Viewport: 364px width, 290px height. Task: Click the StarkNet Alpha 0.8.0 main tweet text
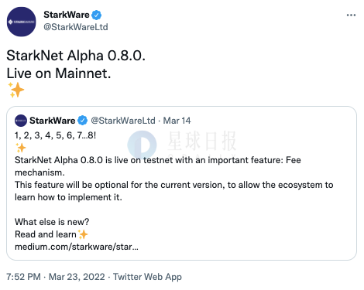click(76, 56)
